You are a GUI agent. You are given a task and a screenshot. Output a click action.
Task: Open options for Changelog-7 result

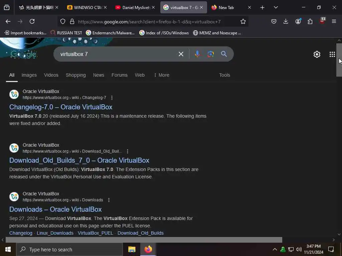click(x=112, y=98)
